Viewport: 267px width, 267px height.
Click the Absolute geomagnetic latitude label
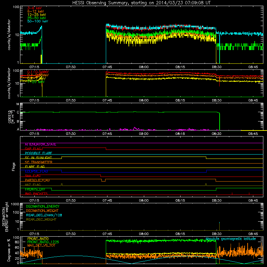pyautogui.click(x=231, y=239)
